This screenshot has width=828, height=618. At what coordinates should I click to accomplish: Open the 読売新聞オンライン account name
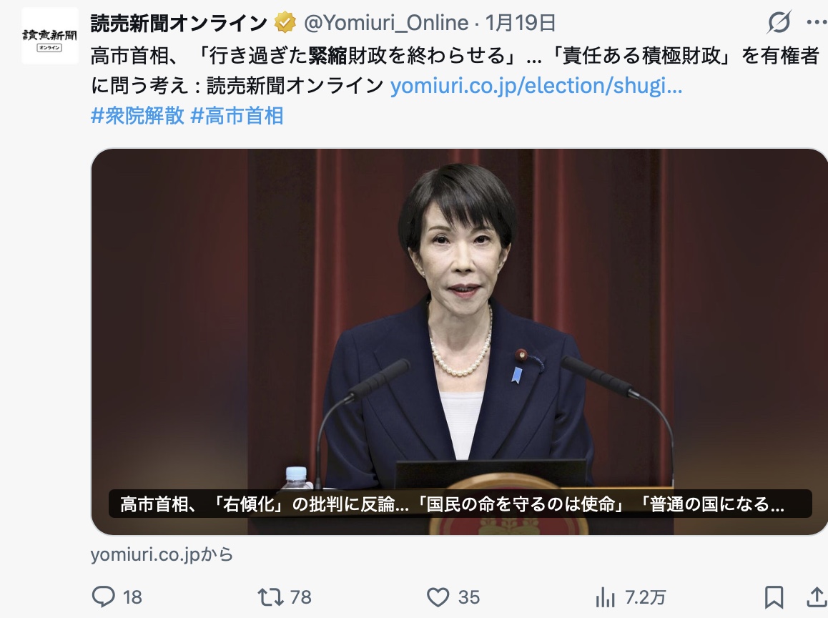point(179,23)
